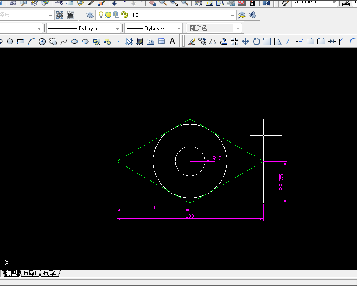357x287 pixels.
Task: Switch to the 布局1 layout tab
Action: pos(30,273)
